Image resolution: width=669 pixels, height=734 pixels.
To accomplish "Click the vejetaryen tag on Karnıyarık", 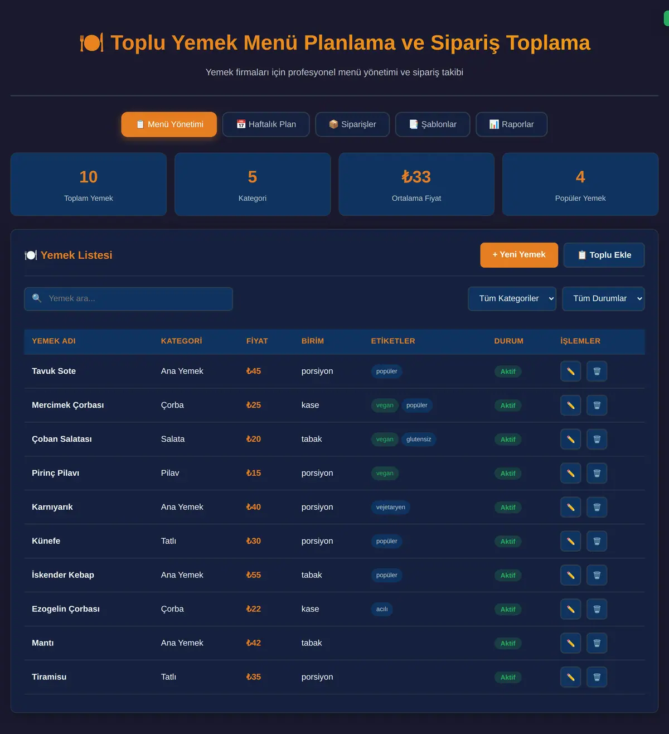I will tap(391, 508).
